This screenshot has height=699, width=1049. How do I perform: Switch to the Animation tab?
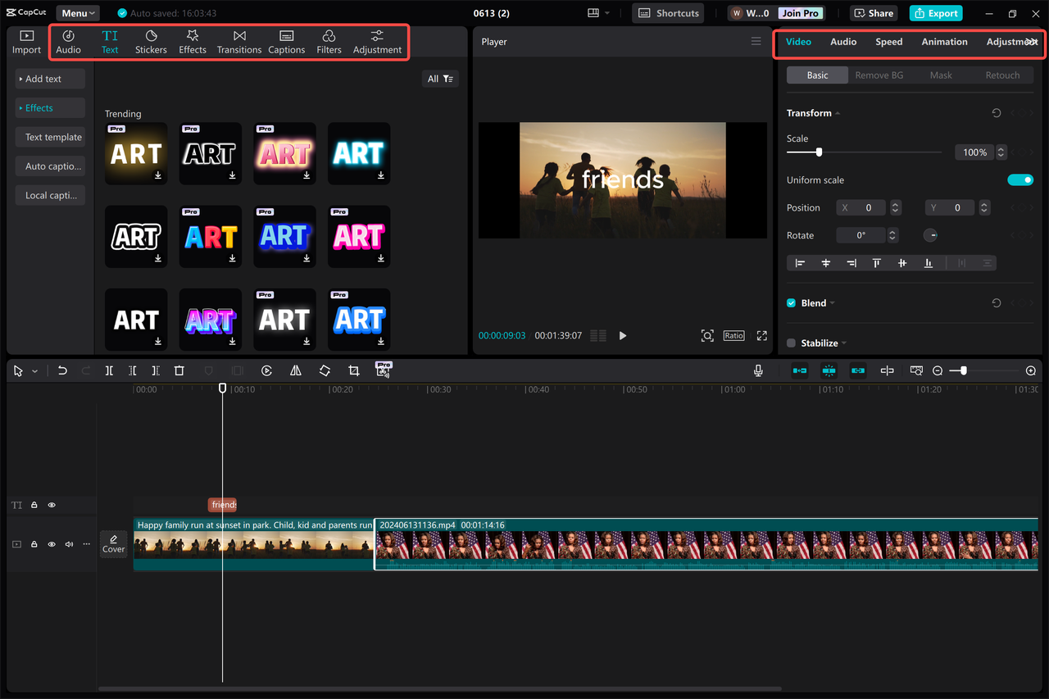(944, 41)
